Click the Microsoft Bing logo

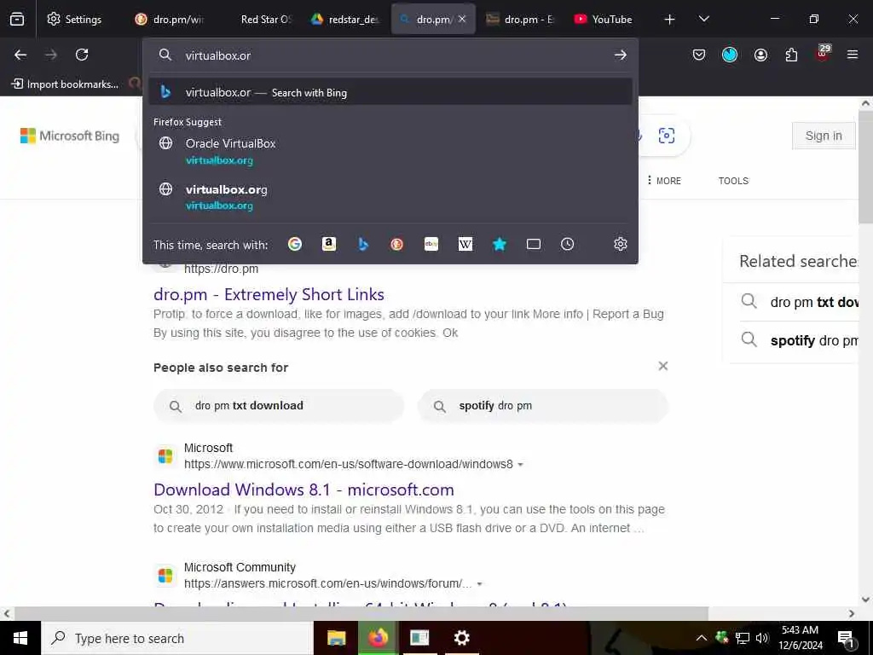click(x=70, y=136)
